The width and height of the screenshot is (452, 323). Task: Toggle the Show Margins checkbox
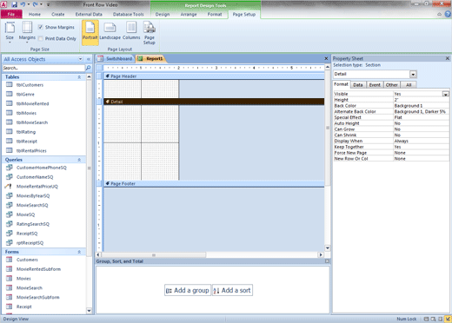coord(41,27)
